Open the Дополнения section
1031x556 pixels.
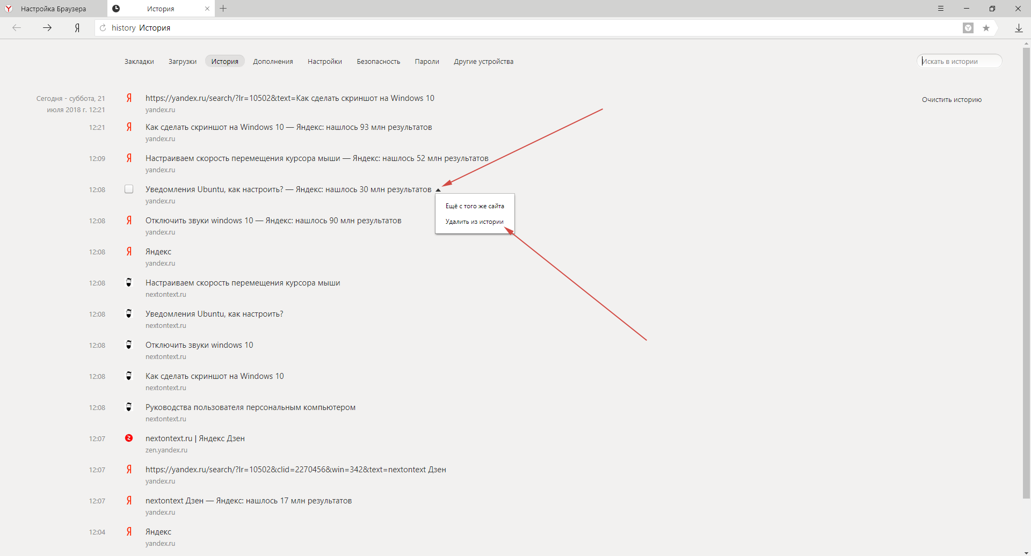pyautogui.click(x=273, y=61)
